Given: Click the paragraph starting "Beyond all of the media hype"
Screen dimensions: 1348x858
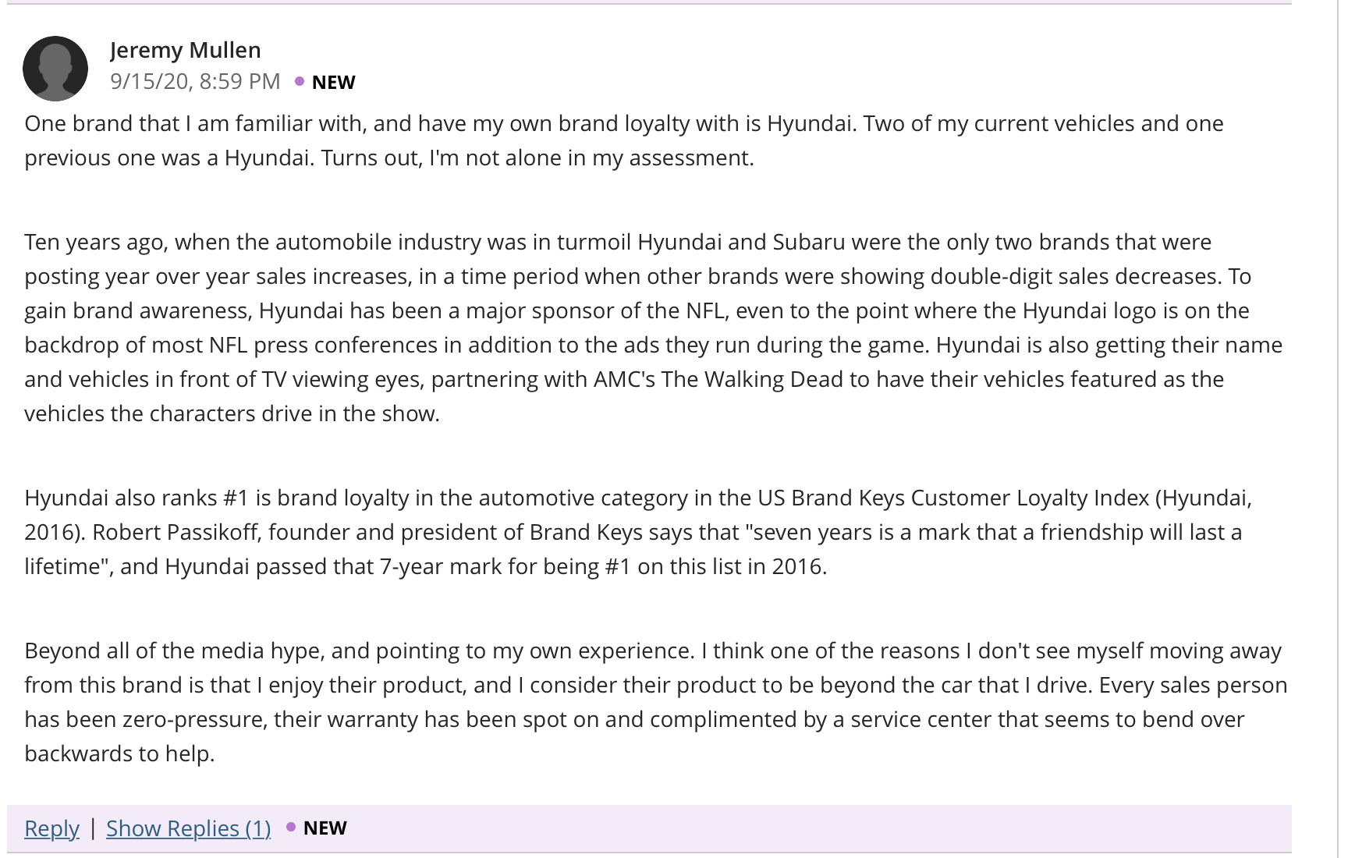Looking at the screenshot, I should tap(656, 702).
